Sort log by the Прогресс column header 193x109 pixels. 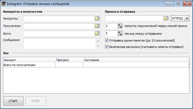[69, 60]
